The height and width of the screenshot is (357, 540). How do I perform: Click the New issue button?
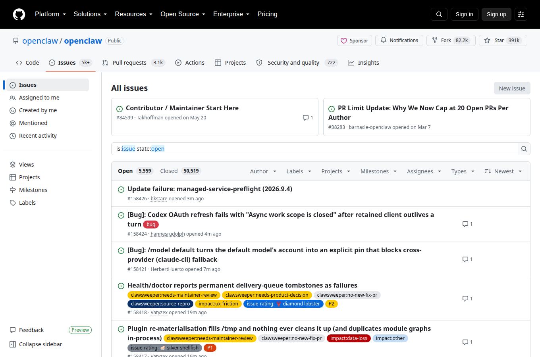(512, 88)
